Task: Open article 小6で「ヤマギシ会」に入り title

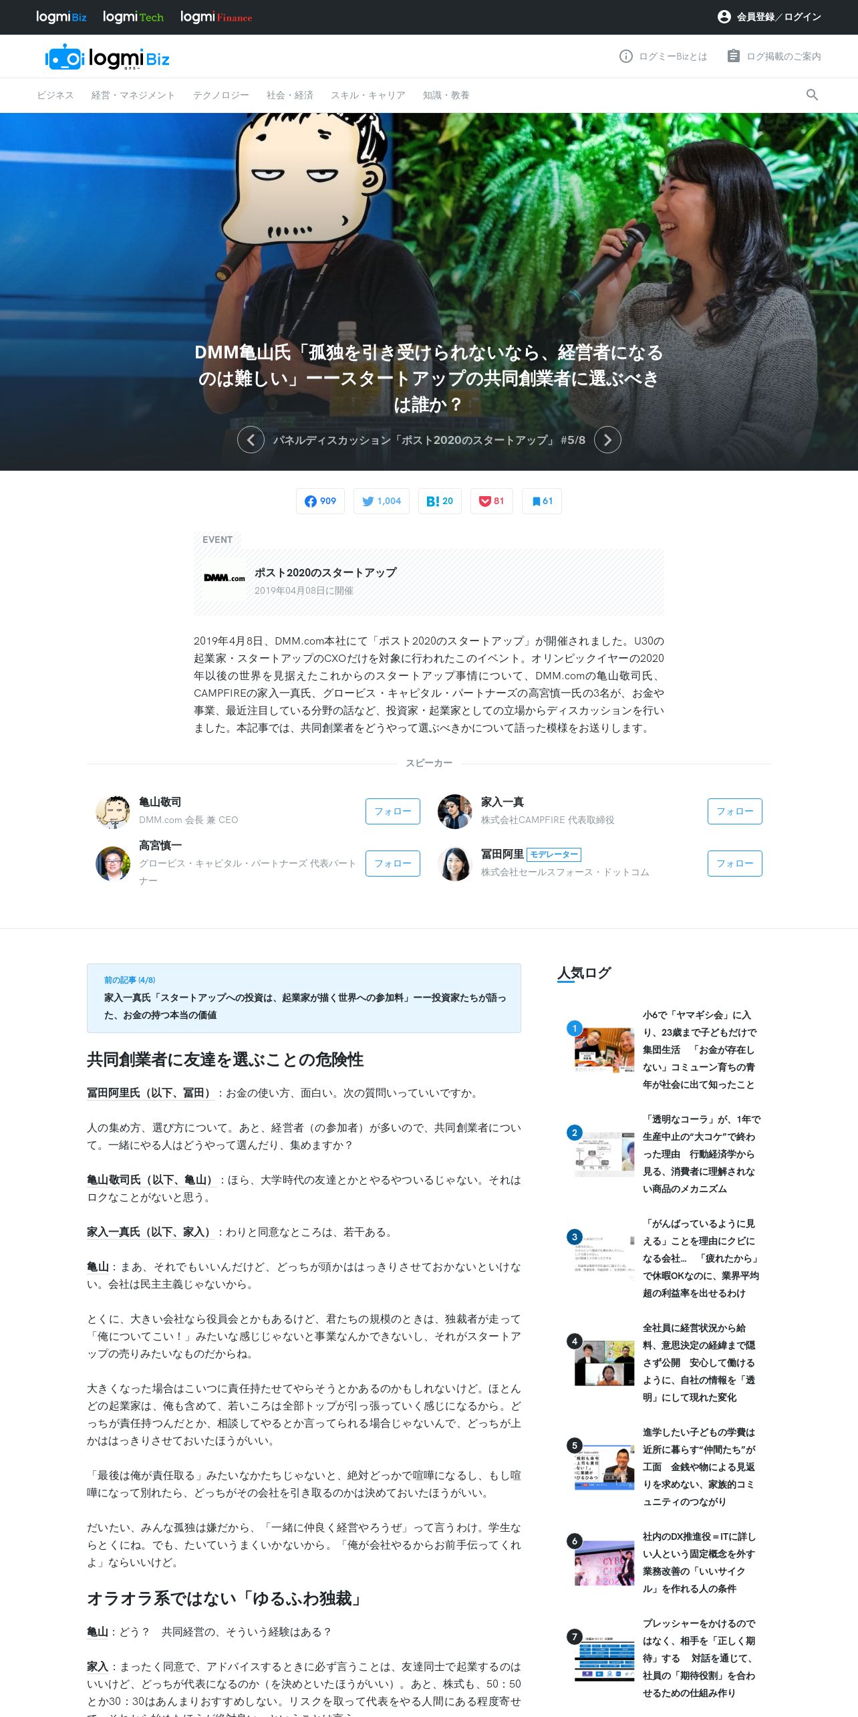Action: click(x=700, y=1050)
